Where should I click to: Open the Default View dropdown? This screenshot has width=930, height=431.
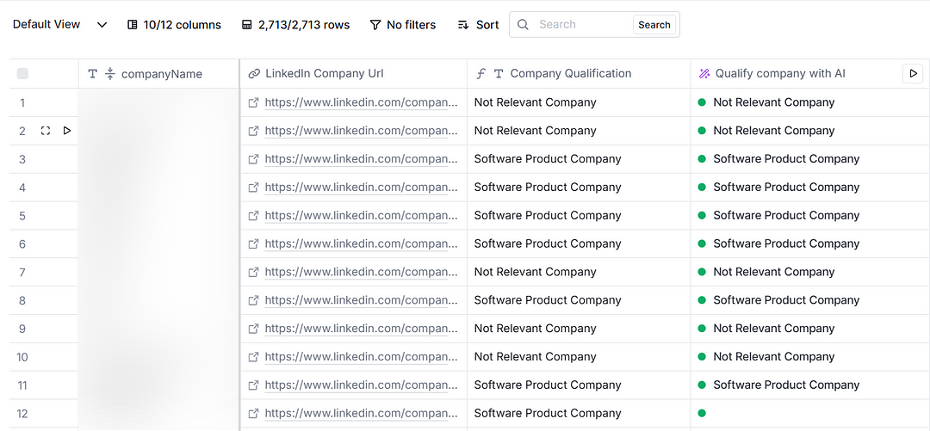59,25
